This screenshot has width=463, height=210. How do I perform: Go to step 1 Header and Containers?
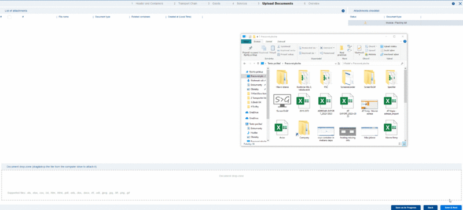coord(147,3)
